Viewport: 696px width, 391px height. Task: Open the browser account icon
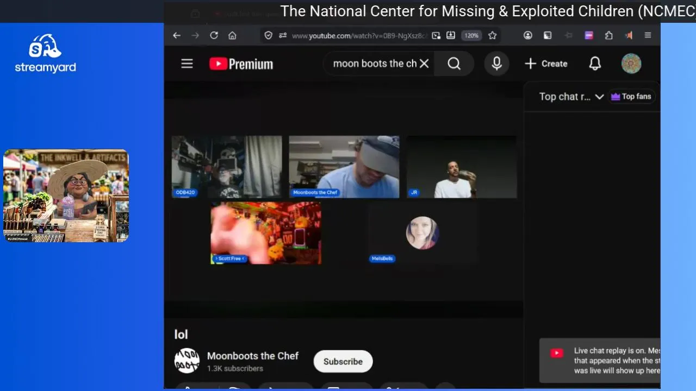[x=527, y=35]
